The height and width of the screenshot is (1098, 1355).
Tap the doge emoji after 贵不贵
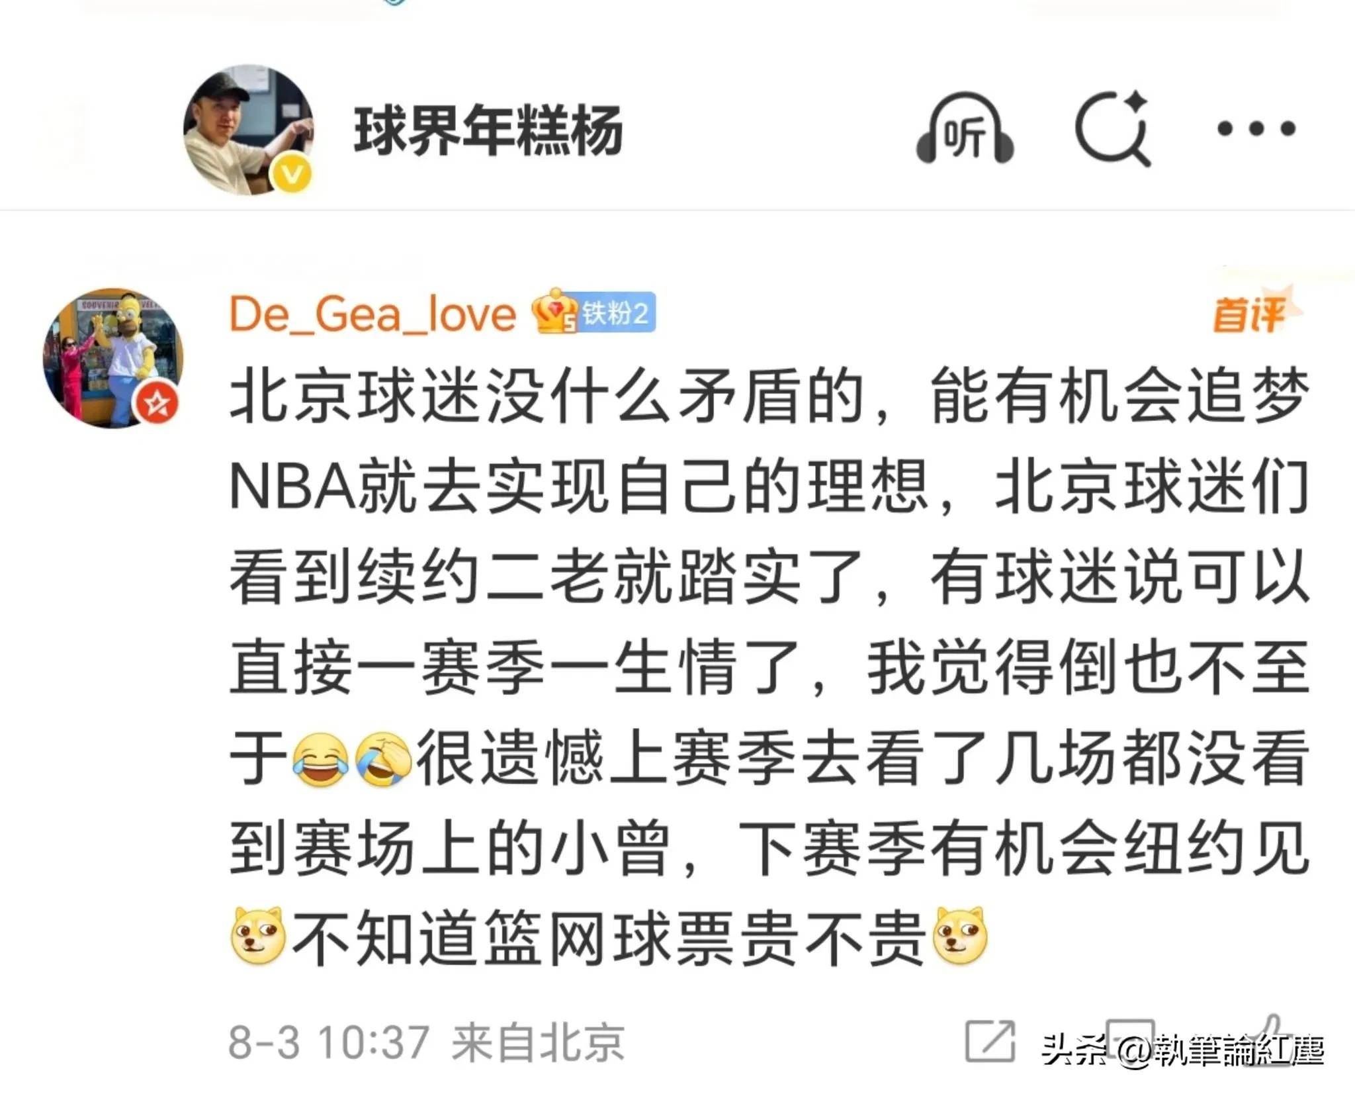pyautogui.click(x=959, y=936)
